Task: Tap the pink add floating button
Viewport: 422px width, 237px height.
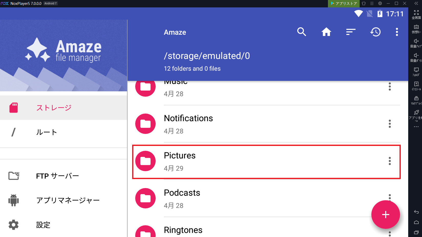Action: coord(385,215)
